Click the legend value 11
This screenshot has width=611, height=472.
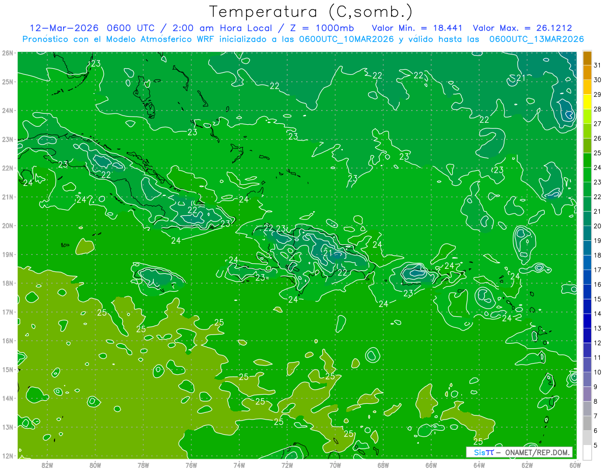598,357
